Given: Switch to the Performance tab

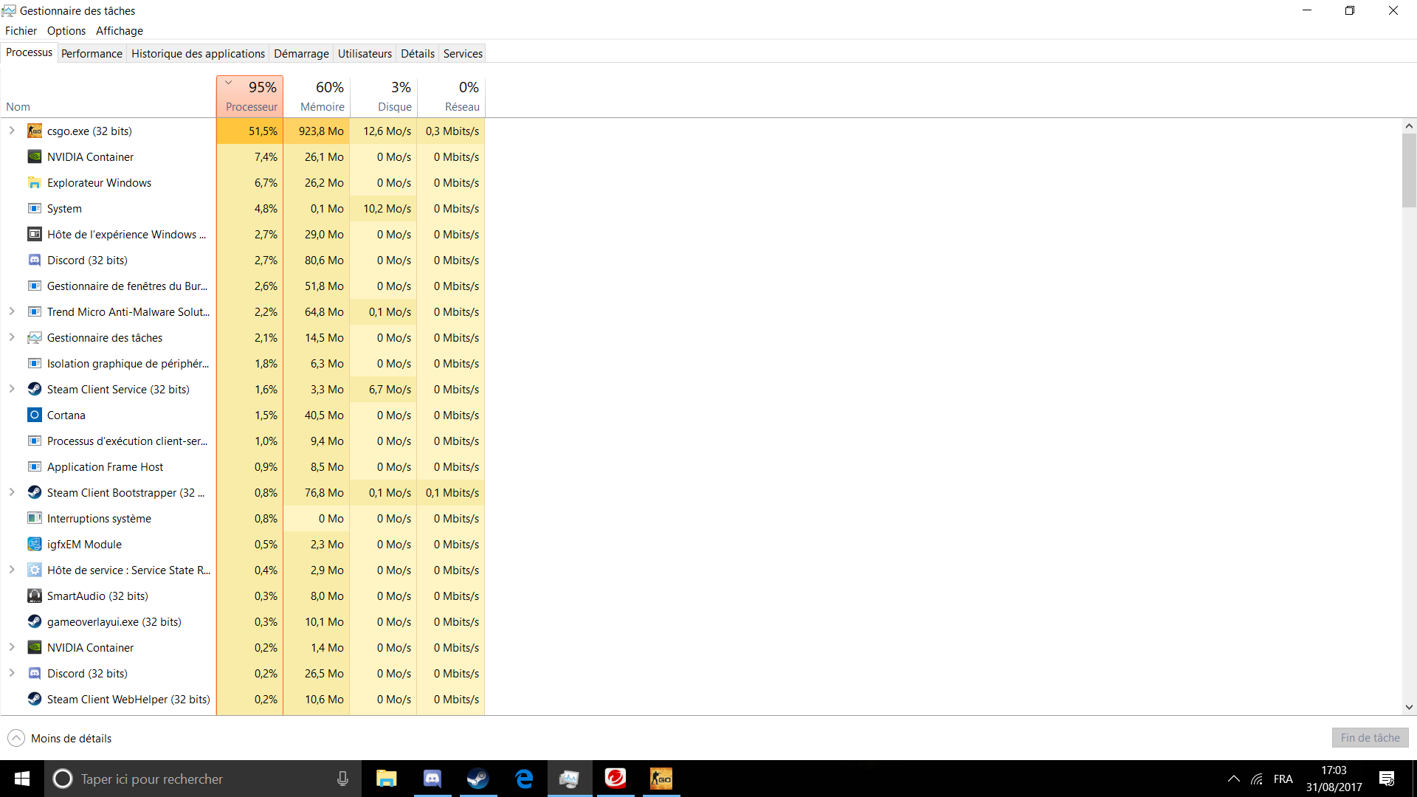Looking at the screenshot, I should pos(92,54).
